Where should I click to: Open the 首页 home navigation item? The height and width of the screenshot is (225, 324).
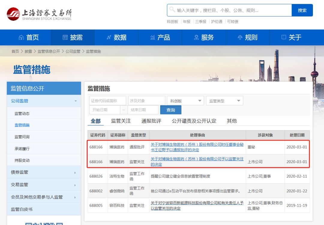pyautogui.click(x=29, y=38)
